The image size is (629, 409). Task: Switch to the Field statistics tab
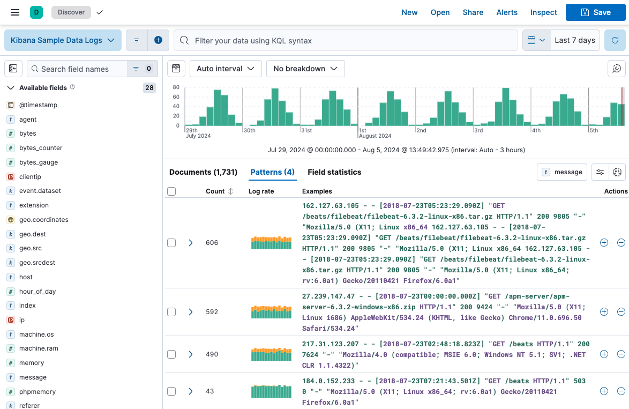point(333,172)
